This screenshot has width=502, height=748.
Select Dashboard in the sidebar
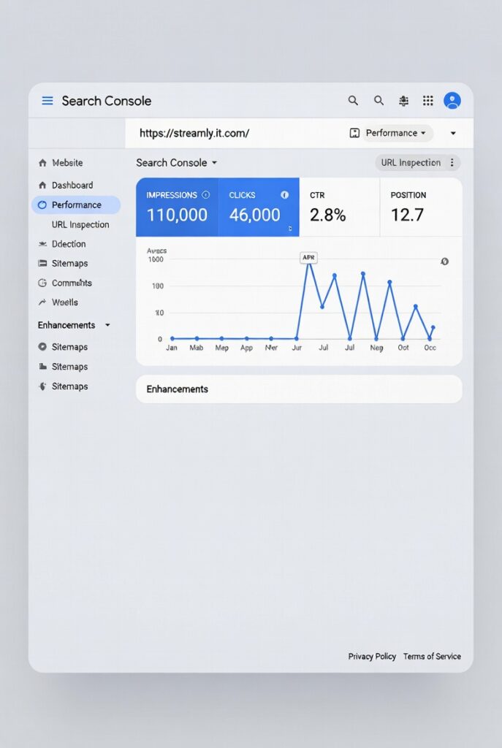click(x=72, y=186)
